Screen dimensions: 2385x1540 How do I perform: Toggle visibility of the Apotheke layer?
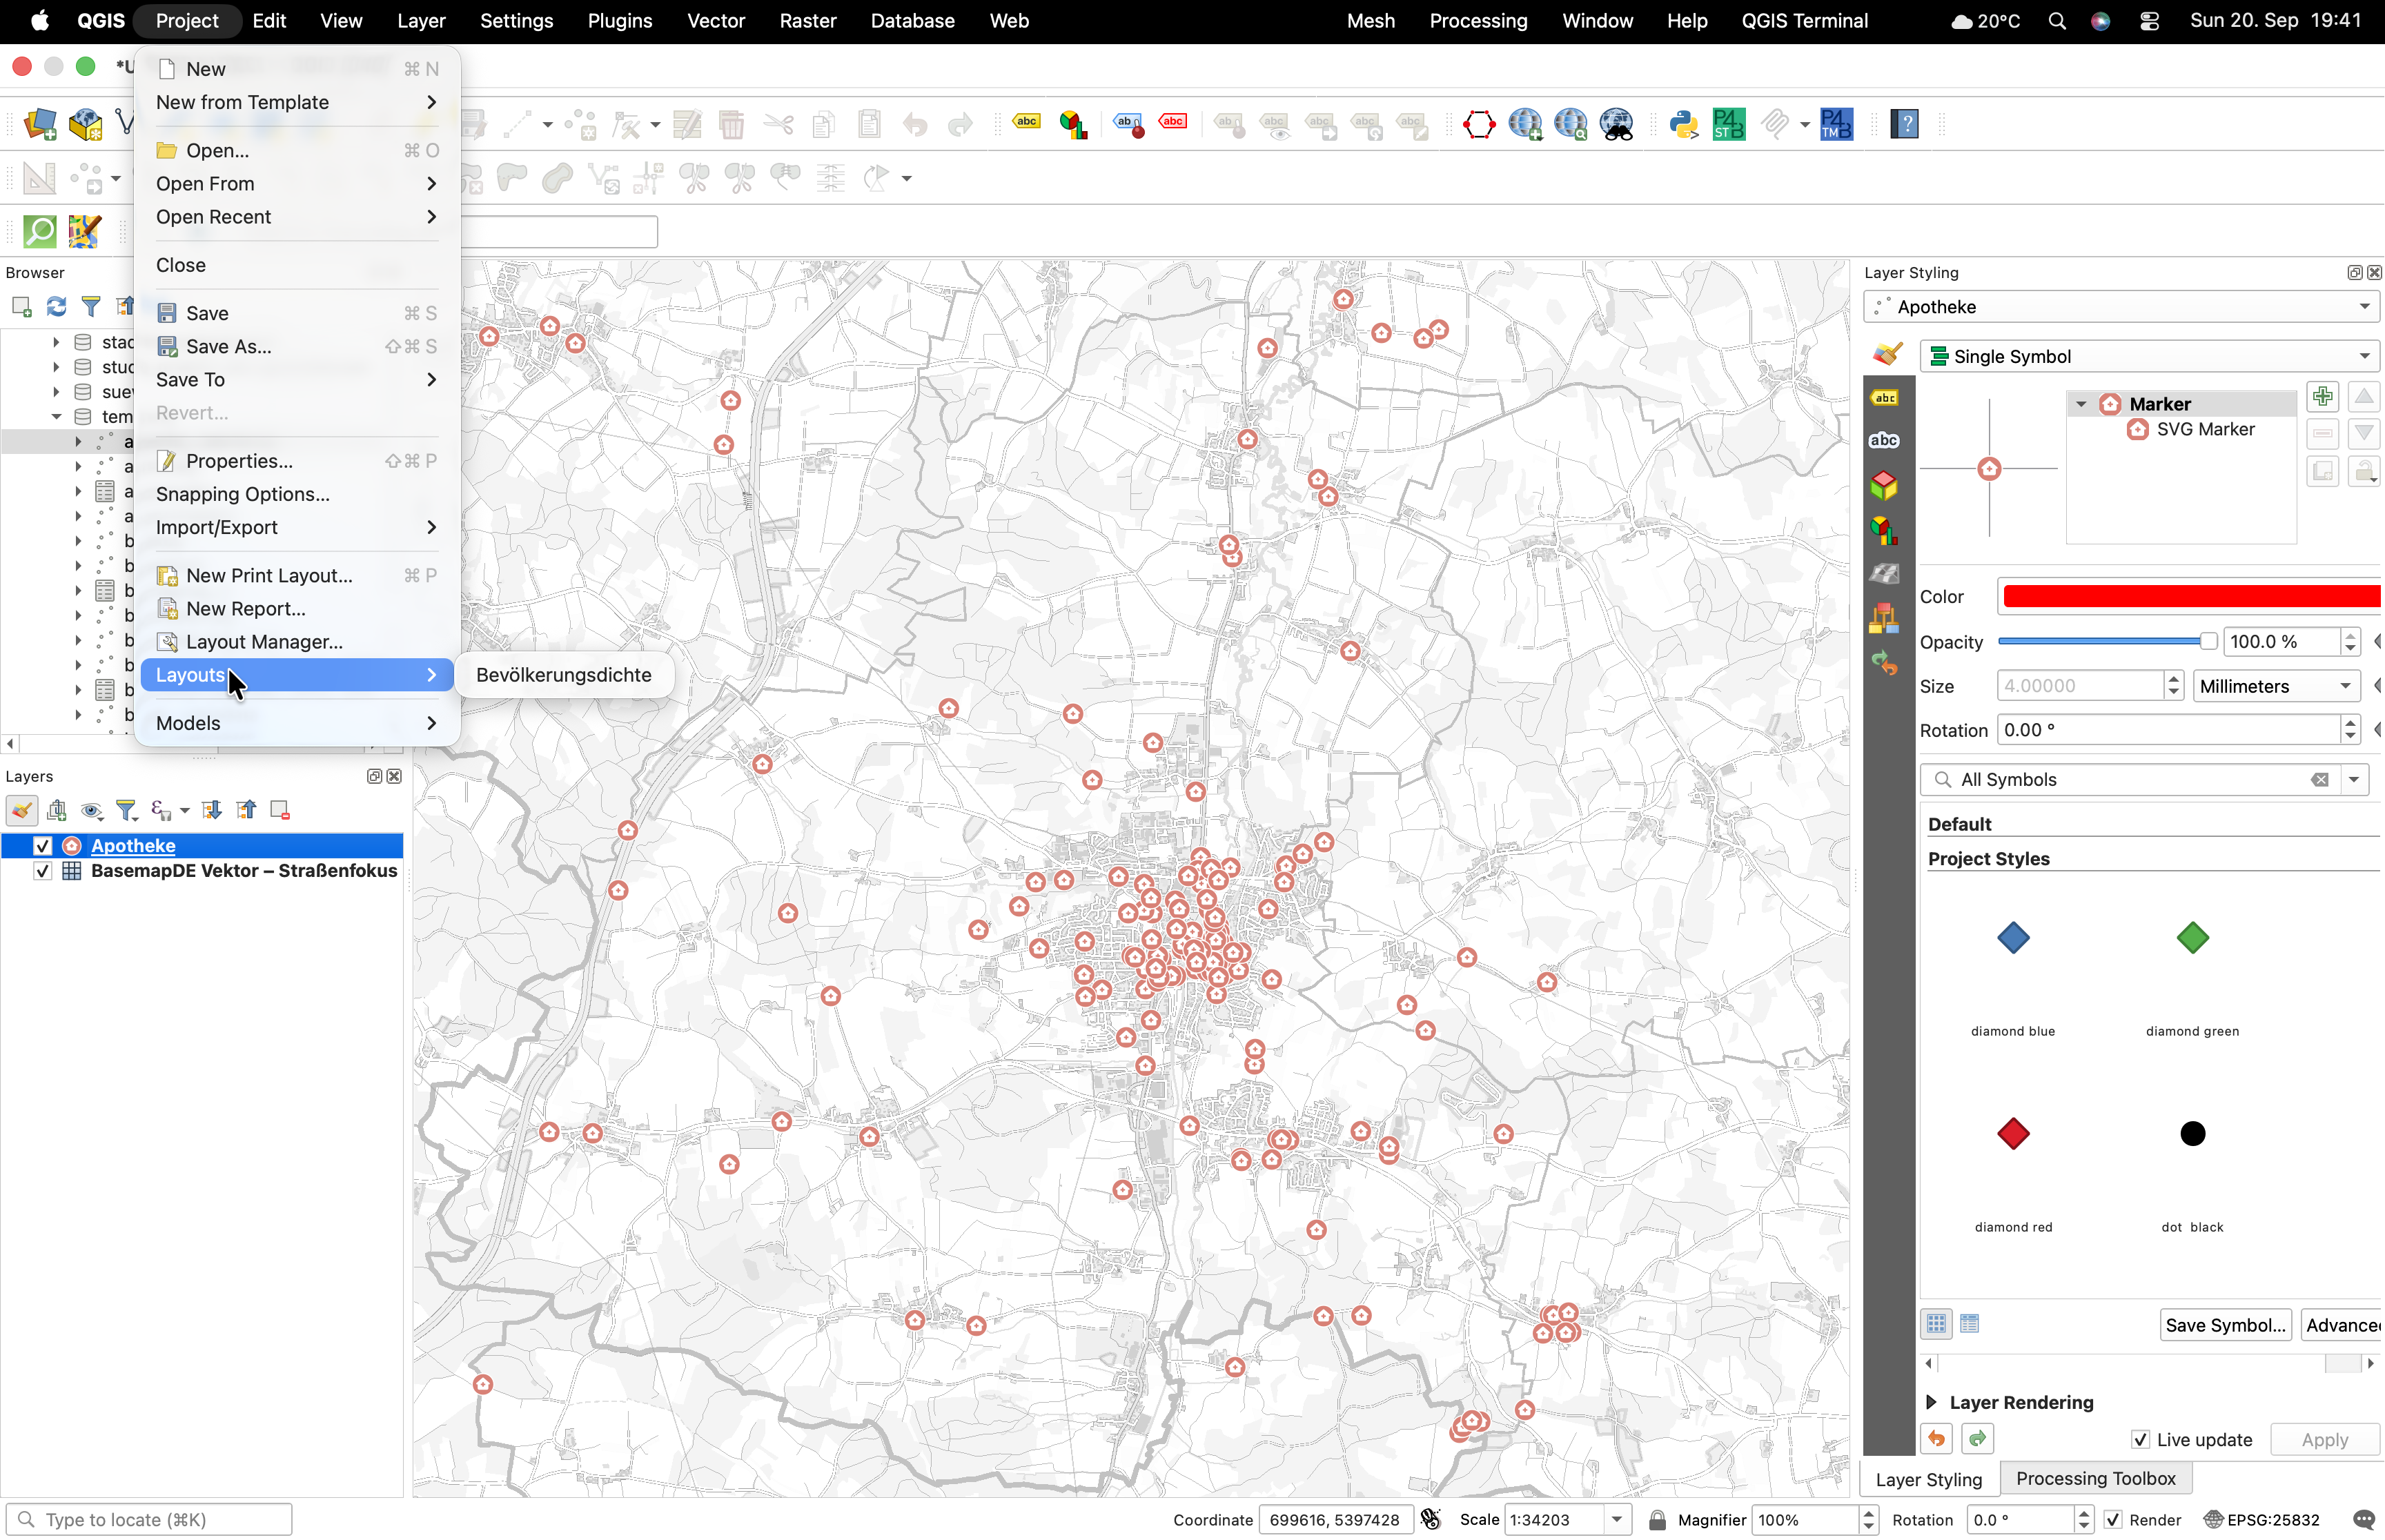pyautogui.click(x=42, y=846)
